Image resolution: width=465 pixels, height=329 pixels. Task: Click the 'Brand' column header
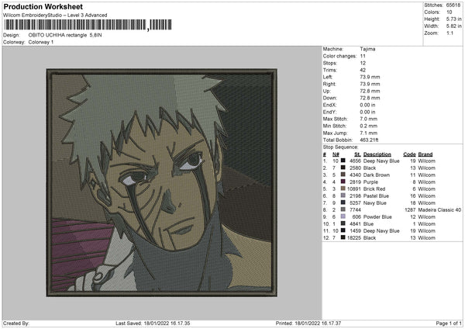click(425, 154)
